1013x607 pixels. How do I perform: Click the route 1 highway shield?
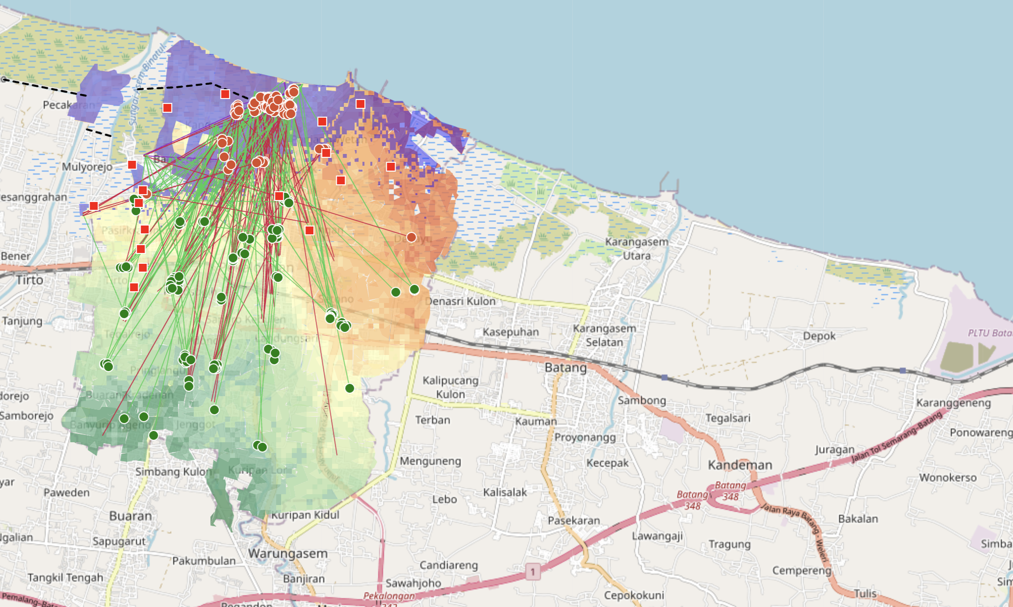(x=532, y=571)
